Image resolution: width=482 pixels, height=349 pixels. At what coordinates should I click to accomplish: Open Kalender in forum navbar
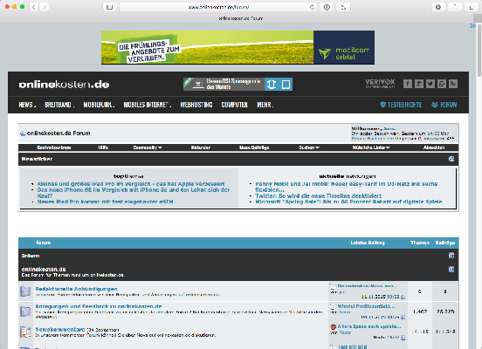[201, 147]
